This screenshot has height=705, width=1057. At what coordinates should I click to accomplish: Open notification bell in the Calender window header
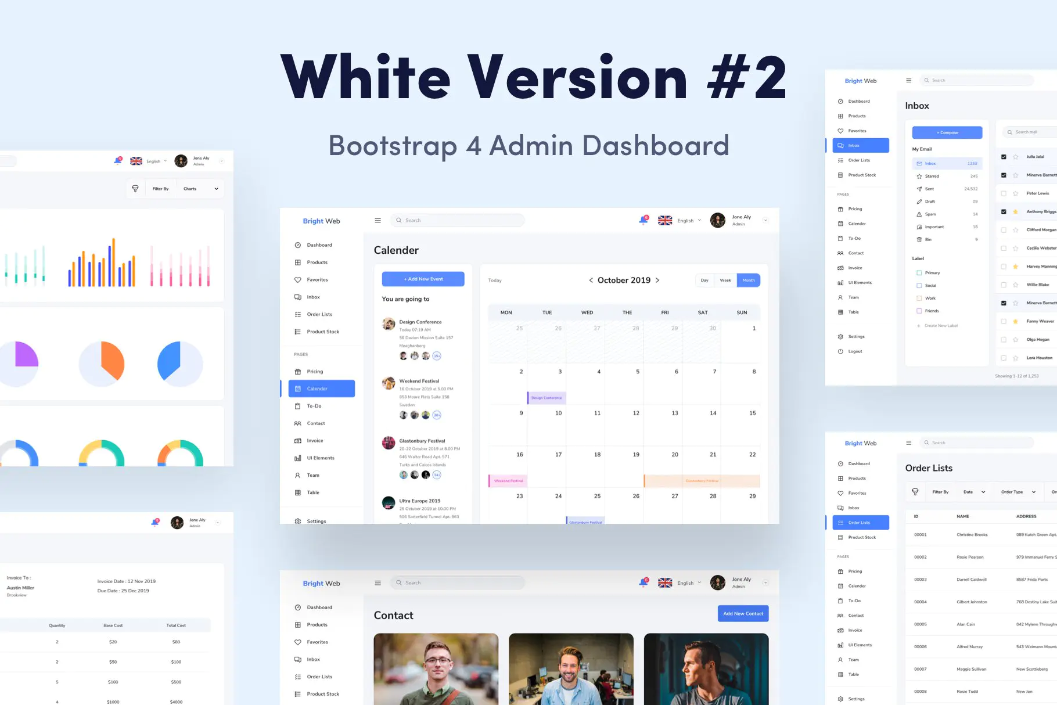(x=643, y=220)
